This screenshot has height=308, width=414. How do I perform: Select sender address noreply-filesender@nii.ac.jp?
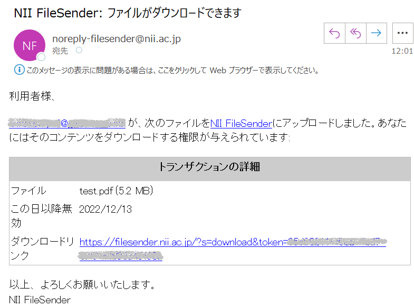pos(117,39)
